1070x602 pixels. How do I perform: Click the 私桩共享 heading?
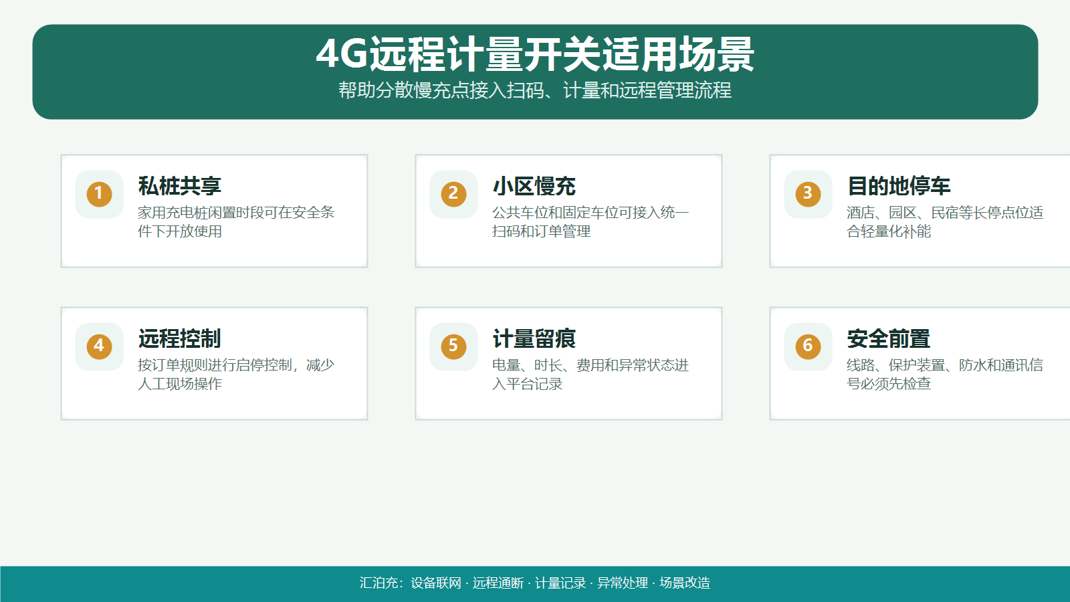179,186
